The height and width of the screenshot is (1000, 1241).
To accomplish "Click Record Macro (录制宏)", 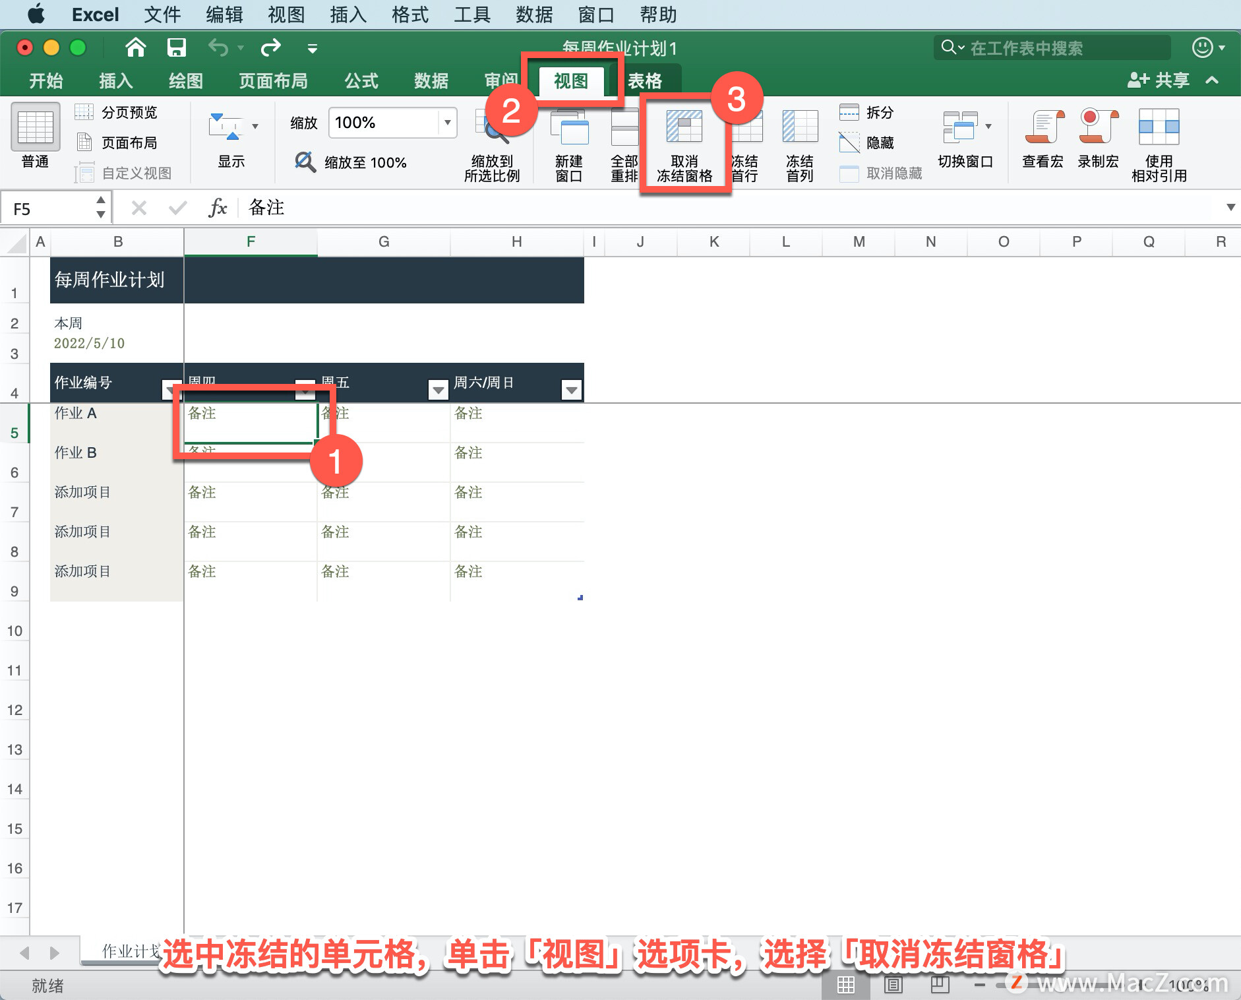I will point(1099,140).
